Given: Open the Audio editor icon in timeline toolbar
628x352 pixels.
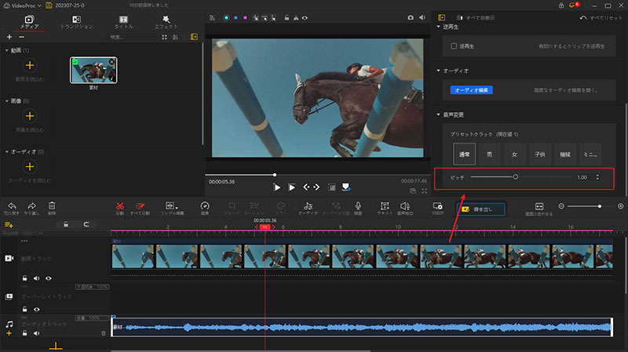Looking at the screenshot, I should [308, 206].
